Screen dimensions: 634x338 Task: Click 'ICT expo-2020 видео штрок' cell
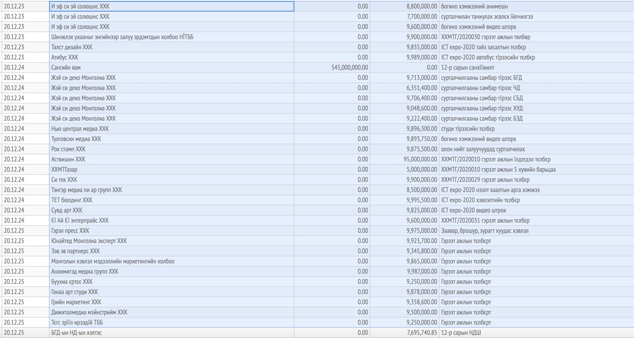tap(537, 210)
